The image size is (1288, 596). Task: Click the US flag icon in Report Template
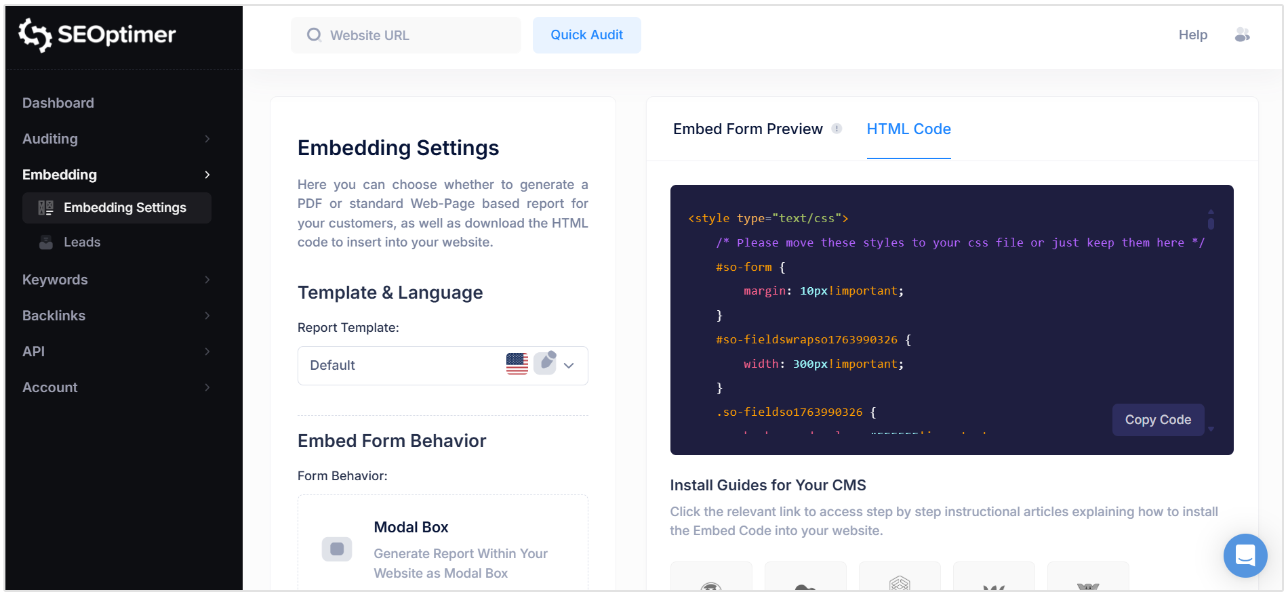[517, 364]
